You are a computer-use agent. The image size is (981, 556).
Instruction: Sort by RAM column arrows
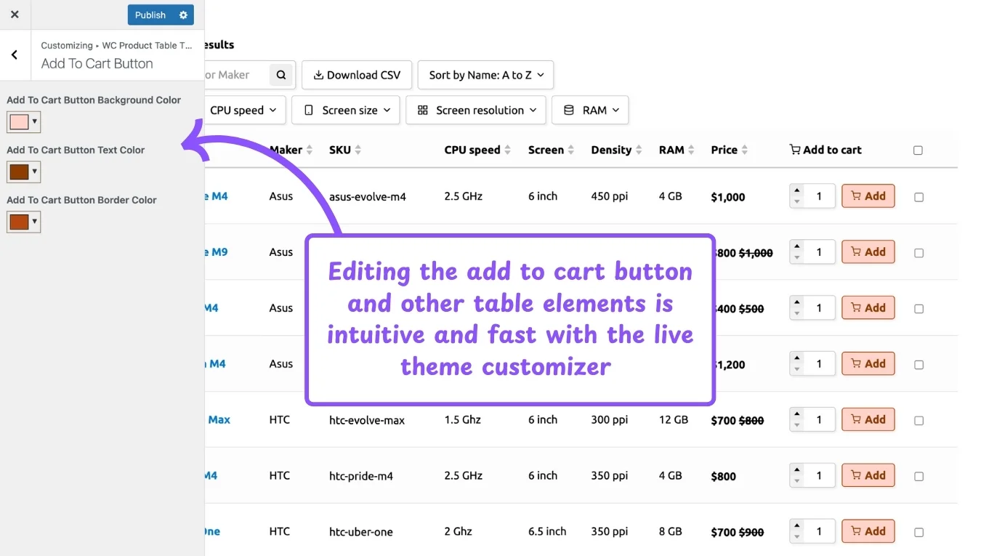coord(692,150)
